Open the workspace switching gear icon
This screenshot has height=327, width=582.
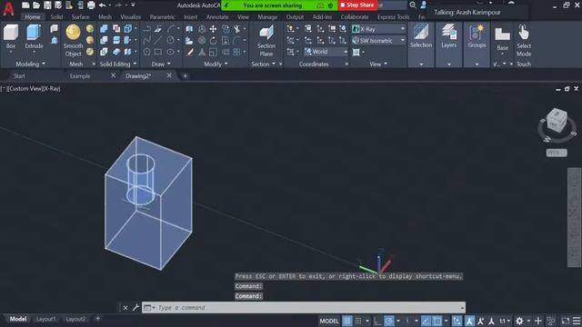[519, 321]
